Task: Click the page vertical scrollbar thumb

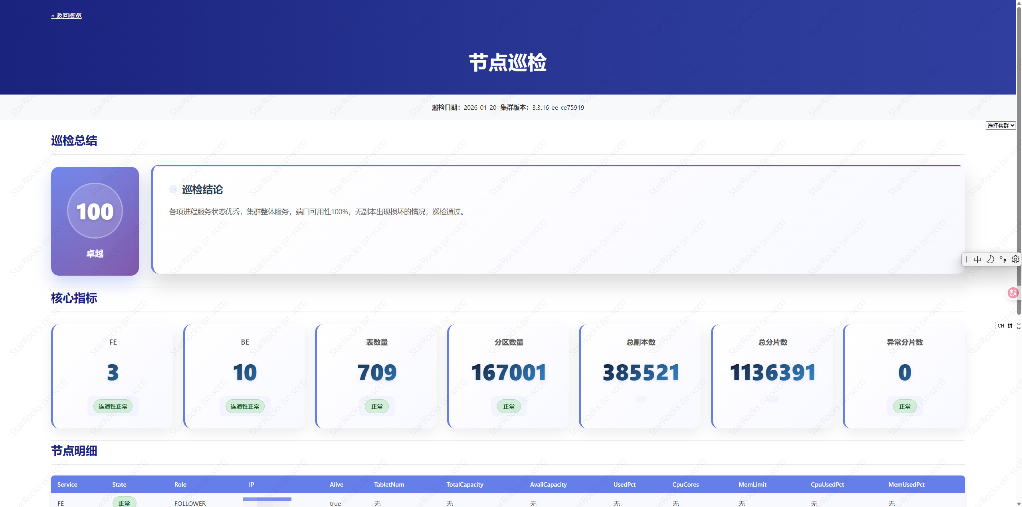Action: (x=1019, y=160)
